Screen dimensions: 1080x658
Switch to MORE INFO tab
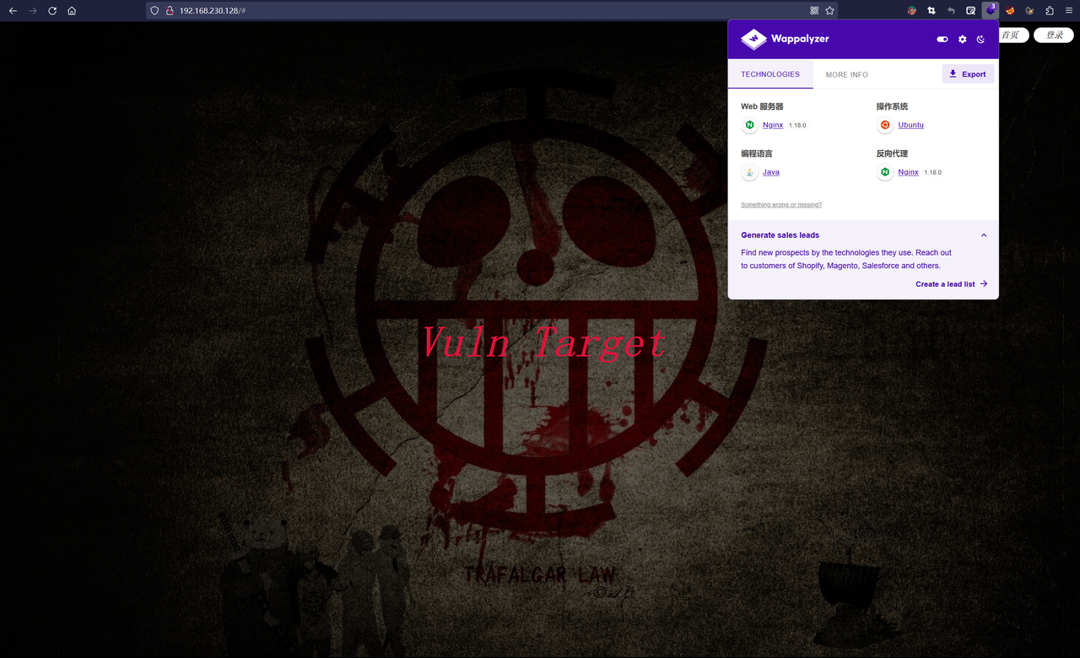coord(846,74)
